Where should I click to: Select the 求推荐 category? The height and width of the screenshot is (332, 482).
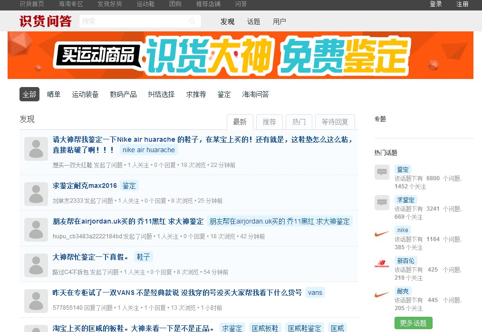[x=196, y=95]
